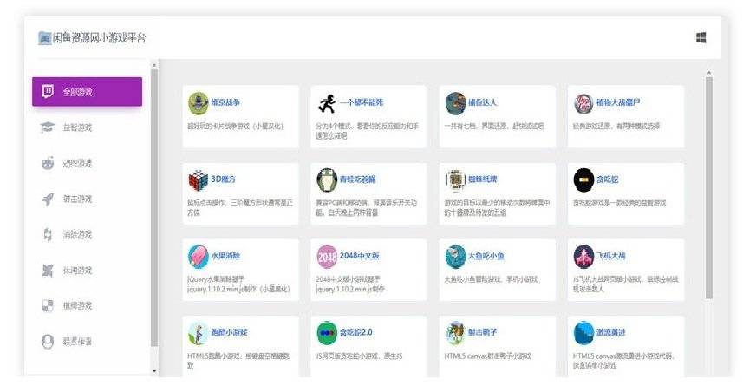The width and height of the screenshot is (756, 392).
Task: Open the 2048中文版 game icon
Action: [327, 257]
